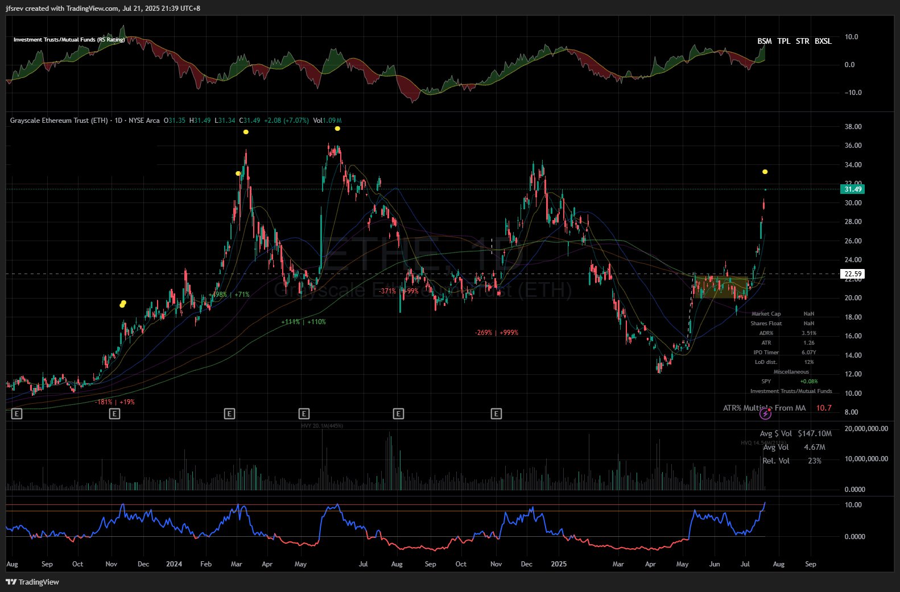900x592 pixels.
Task: Click the 2025 label on the time axis
Action: [x=559, y=564]
